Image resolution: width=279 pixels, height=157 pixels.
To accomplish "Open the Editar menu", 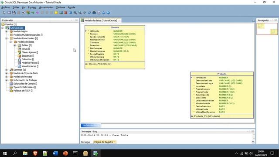I will (16, 7).
